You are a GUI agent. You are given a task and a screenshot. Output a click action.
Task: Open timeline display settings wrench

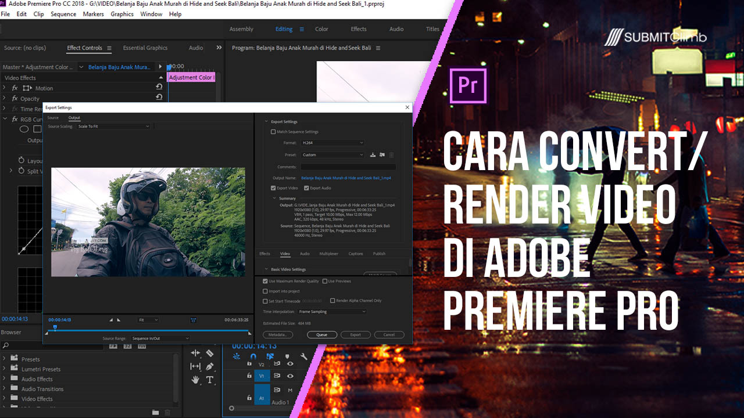point(303,356)
